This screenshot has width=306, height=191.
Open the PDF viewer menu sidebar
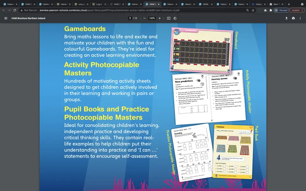point(6,18)
